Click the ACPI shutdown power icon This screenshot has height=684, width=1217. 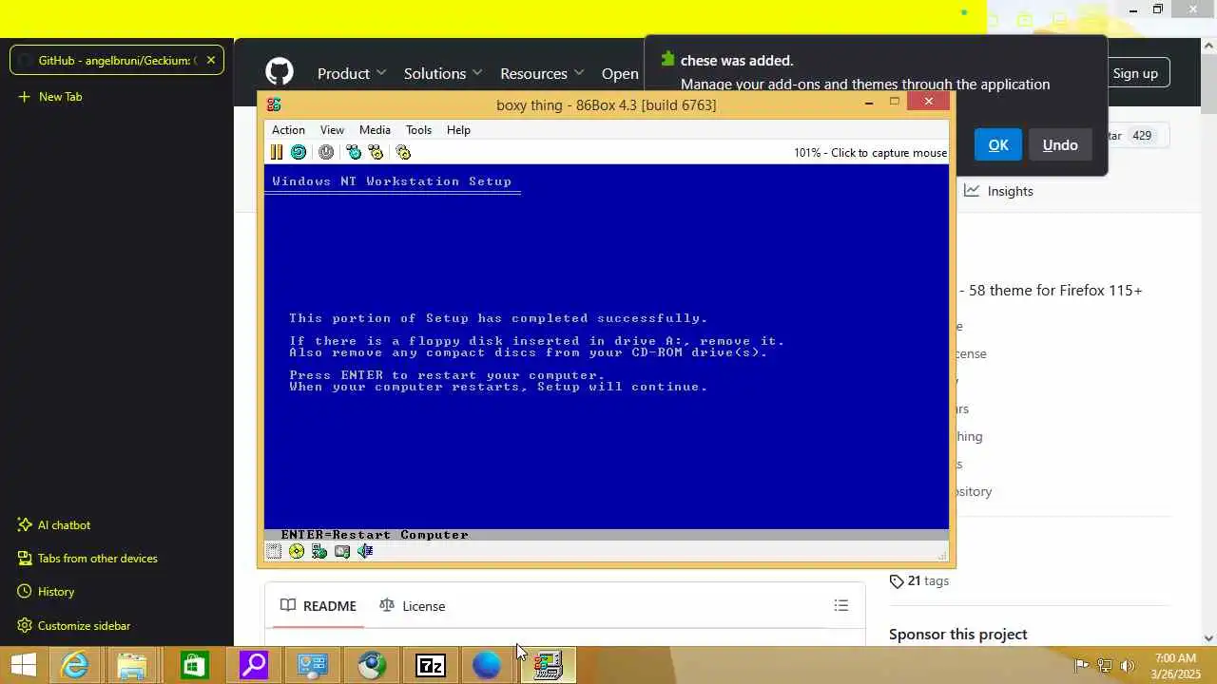326,152
